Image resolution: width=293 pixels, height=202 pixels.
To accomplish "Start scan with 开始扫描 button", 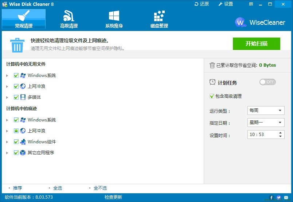I will 257,44.
